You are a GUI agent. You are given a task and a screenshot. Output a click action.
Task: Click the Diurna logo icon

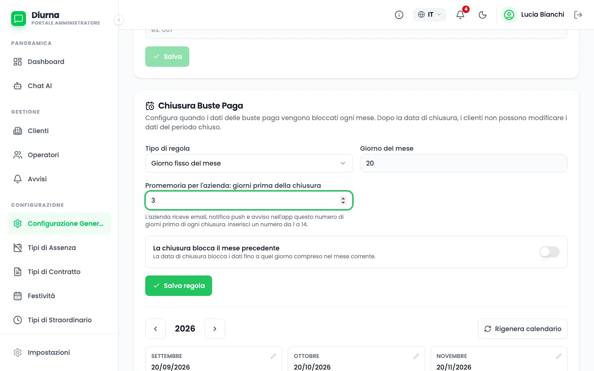[19, 19]
